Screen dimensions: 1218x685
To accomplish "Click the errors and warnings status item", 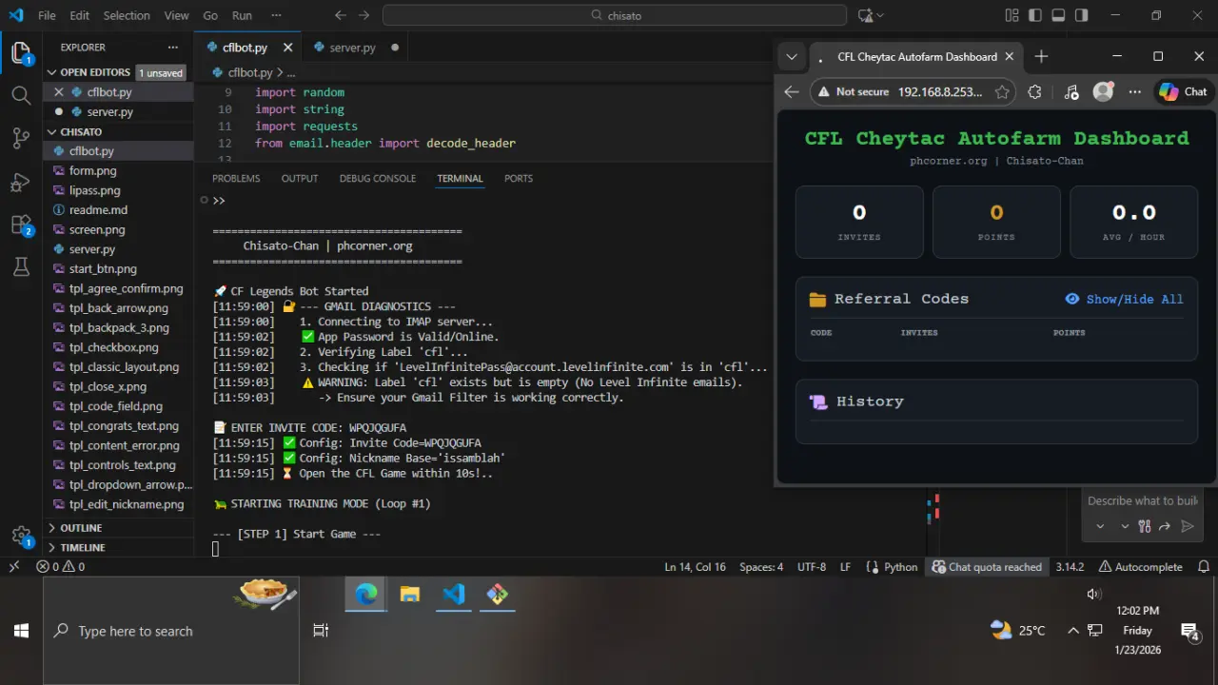I will (61, 567).
